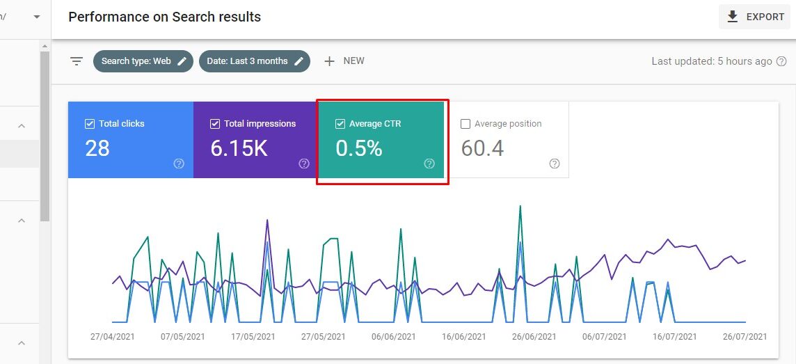This screenshot has height=364, width=796.
Task: Click the pencil icon on Search type chip
Action: 182,61
